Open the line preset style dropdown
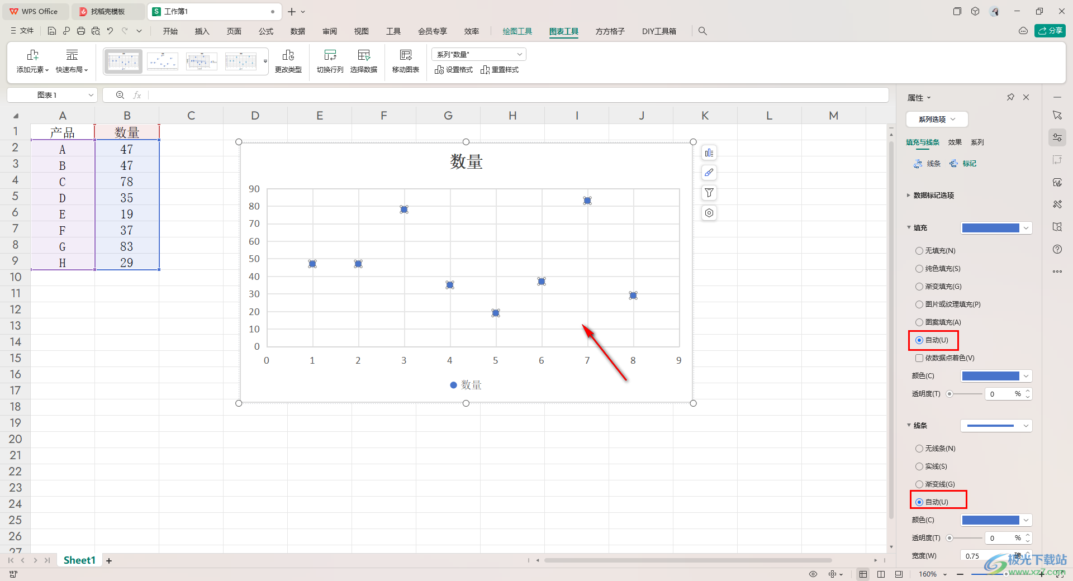Screen dimensions: 1073x581 coord(996,426)
